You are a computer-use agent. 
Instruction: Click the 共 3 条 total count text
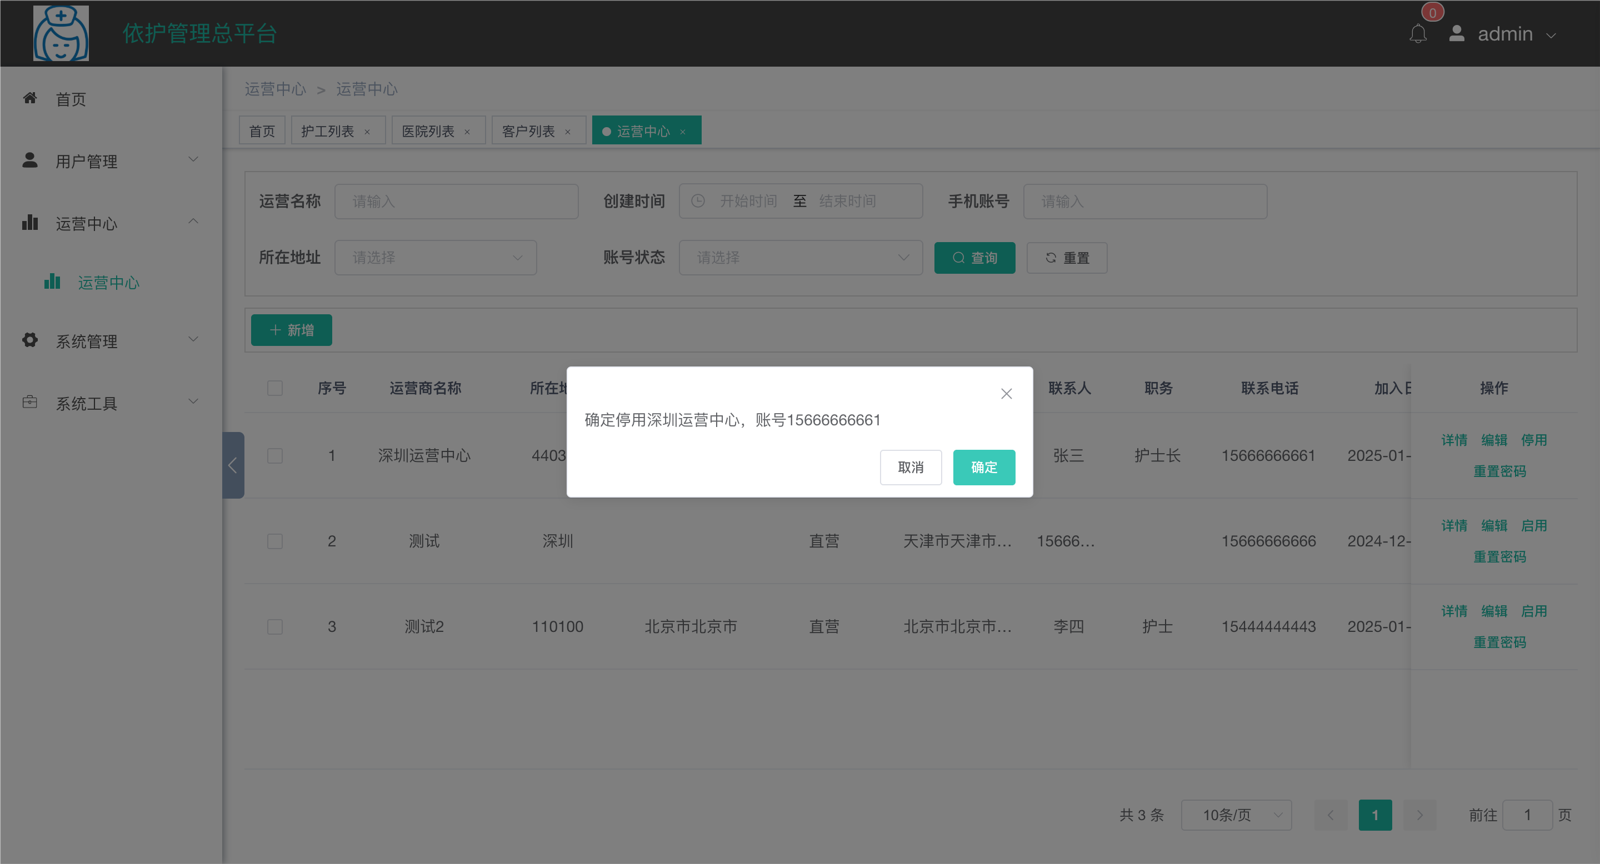[1142, 815]
